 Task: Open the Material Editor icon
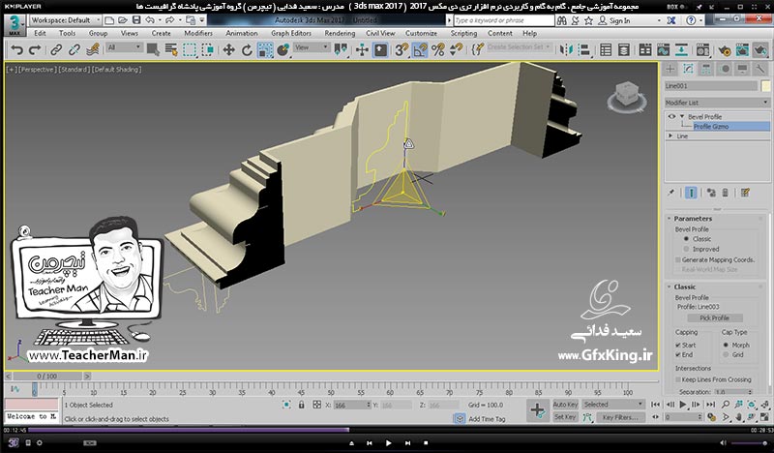click(703, 50)
